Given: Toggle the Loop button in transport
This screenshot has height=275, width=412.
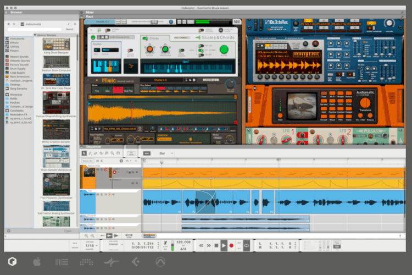Looking at the screenshot, I should coord(247,245).
